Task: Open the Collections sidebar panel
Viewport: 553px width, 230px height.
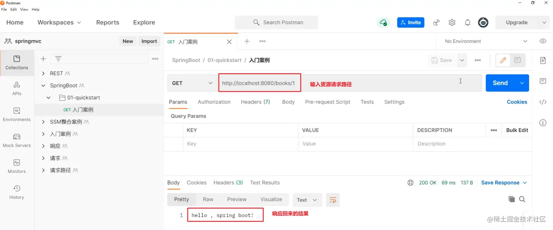Action: pyautogui.click(x=17, y=63)
